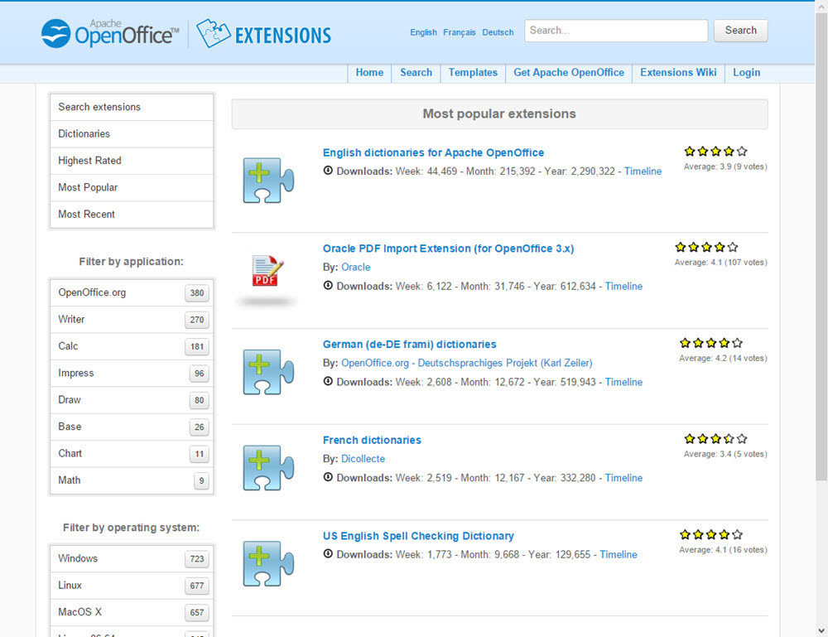Click star rating for English dictionaries
This screenshot has height=637, width=828.
(715, 152)
